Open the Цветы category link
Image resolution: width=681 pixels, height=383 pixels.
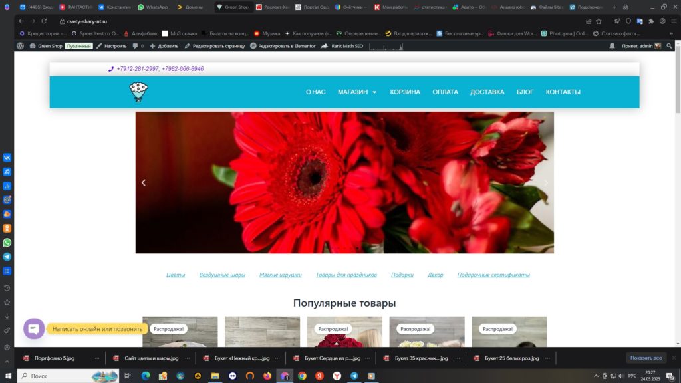(x=176, y=275)
